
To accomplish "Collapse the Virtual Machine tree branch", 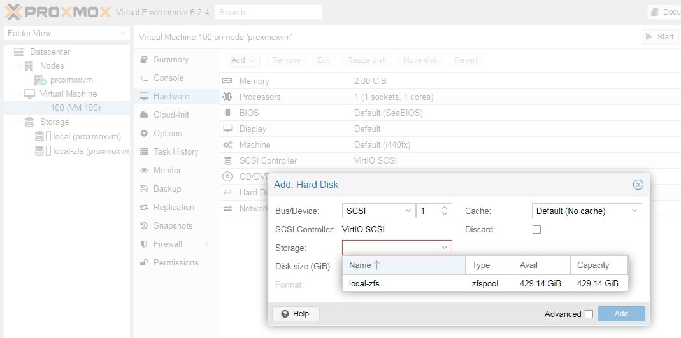I will tap(20, 94).
